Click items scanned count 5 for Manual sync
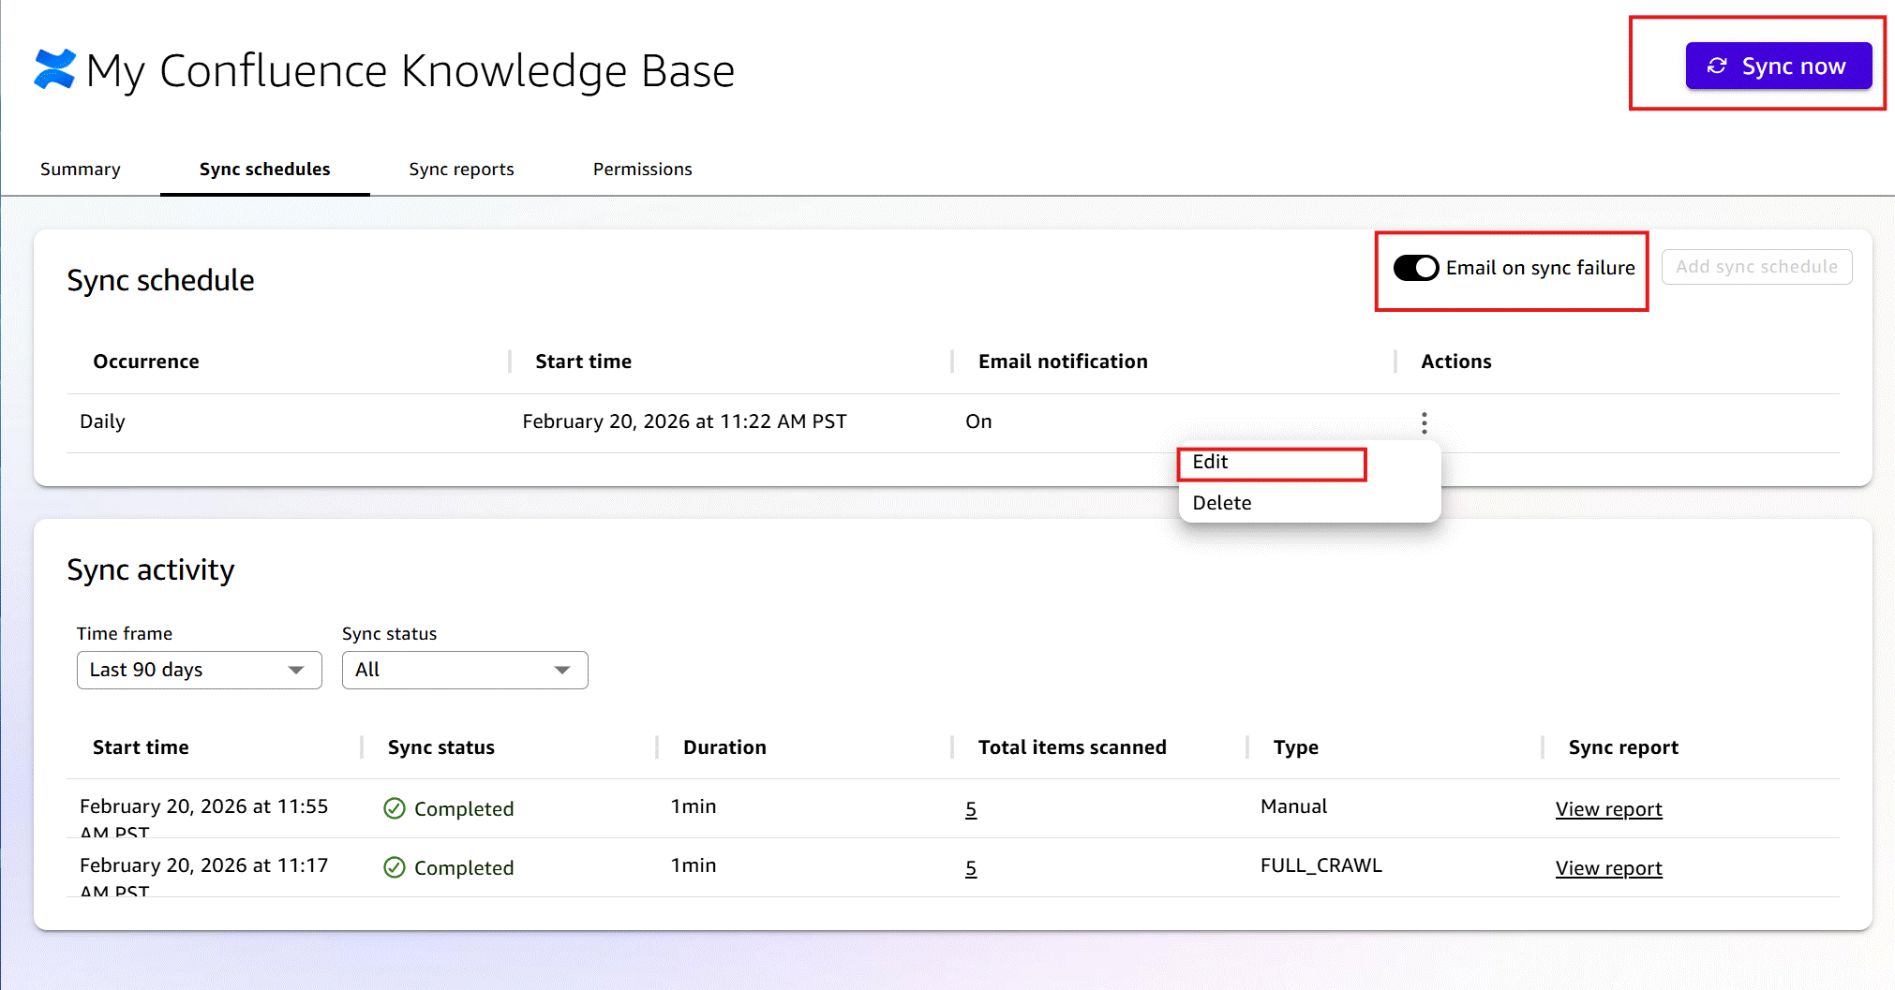Image resolution: width=1895 pixels, height=990 pixels. point(971,809)
